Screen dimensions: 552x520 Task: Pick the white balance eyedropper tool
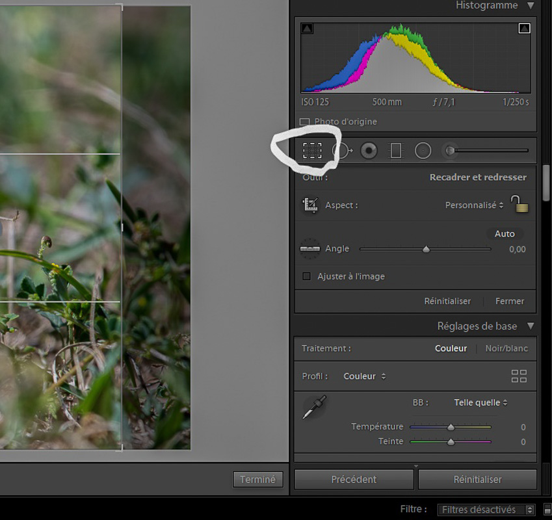click(314, 407)
